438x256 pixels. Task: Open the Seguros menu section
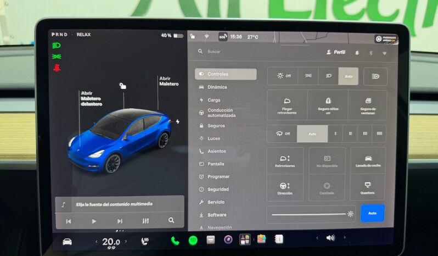pos(212,126)
